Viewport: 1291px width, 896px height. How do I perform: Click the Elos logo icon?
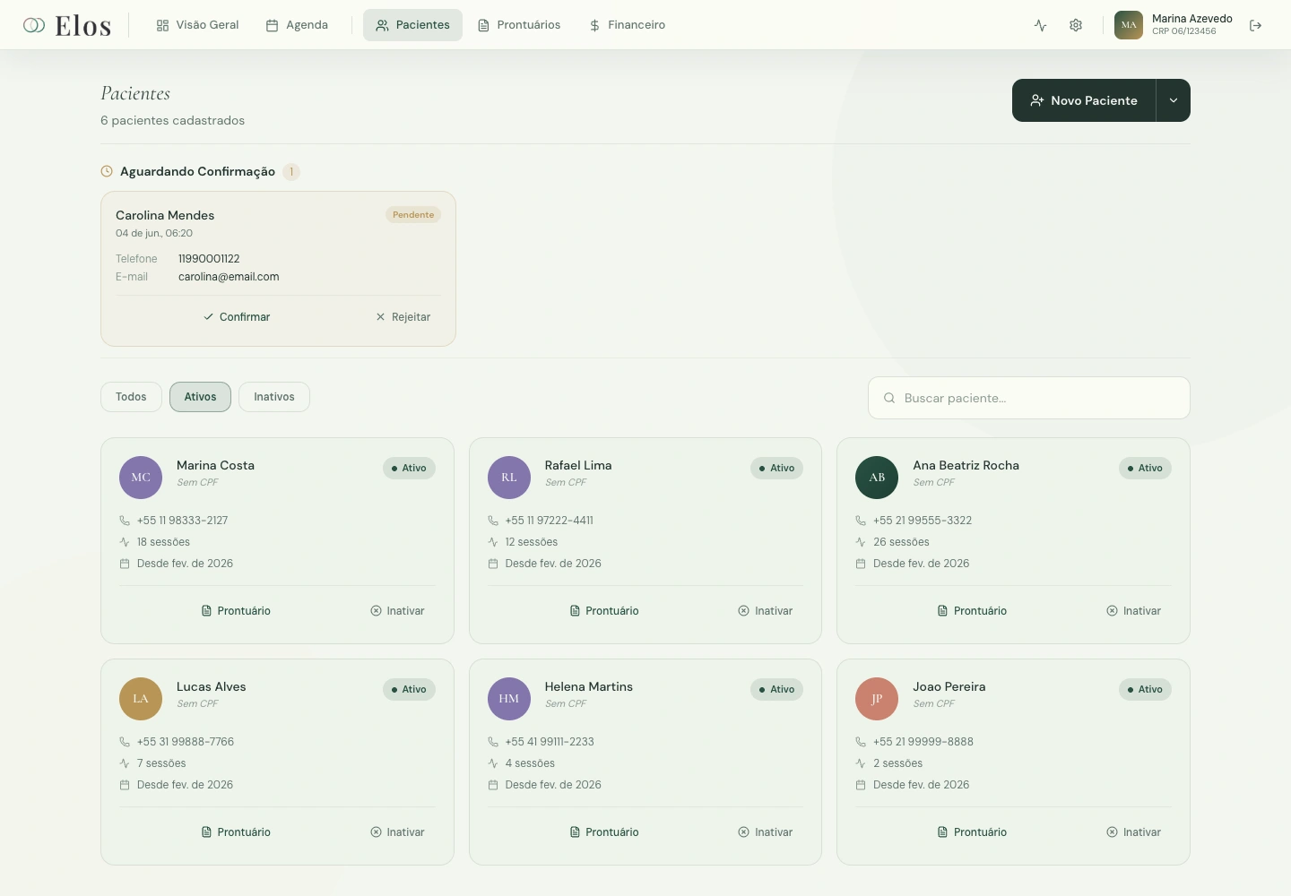[34, 25]
